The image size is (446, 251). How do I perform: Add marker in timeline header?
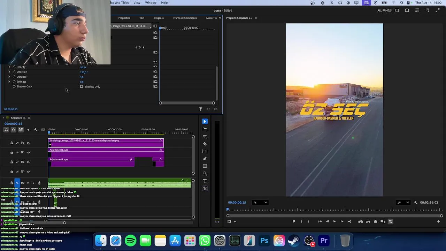point(28,130)
